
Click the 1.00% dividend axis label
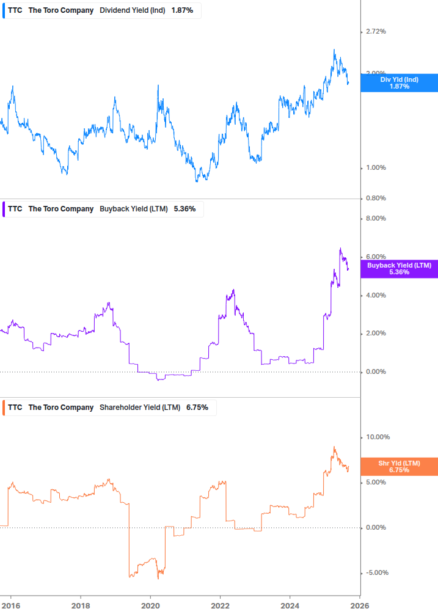coord(376,168)
